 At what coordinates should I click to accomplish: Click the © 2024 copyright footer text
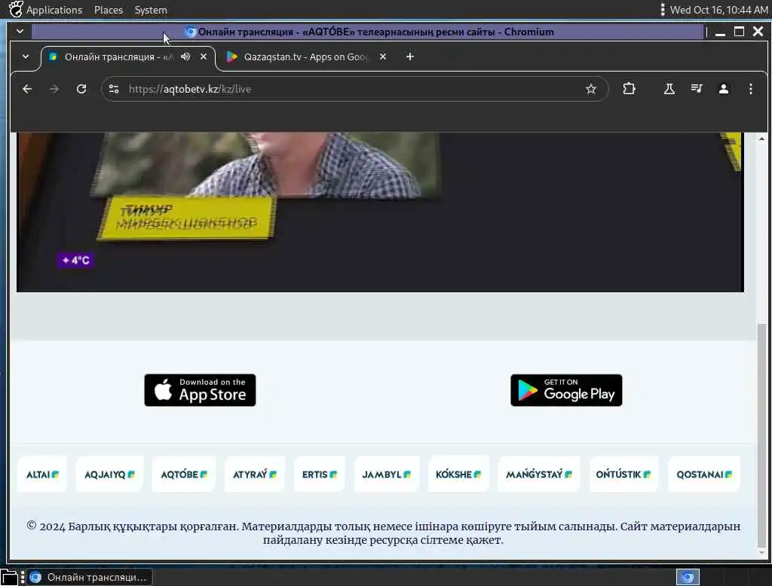click(x=383, y=533)
